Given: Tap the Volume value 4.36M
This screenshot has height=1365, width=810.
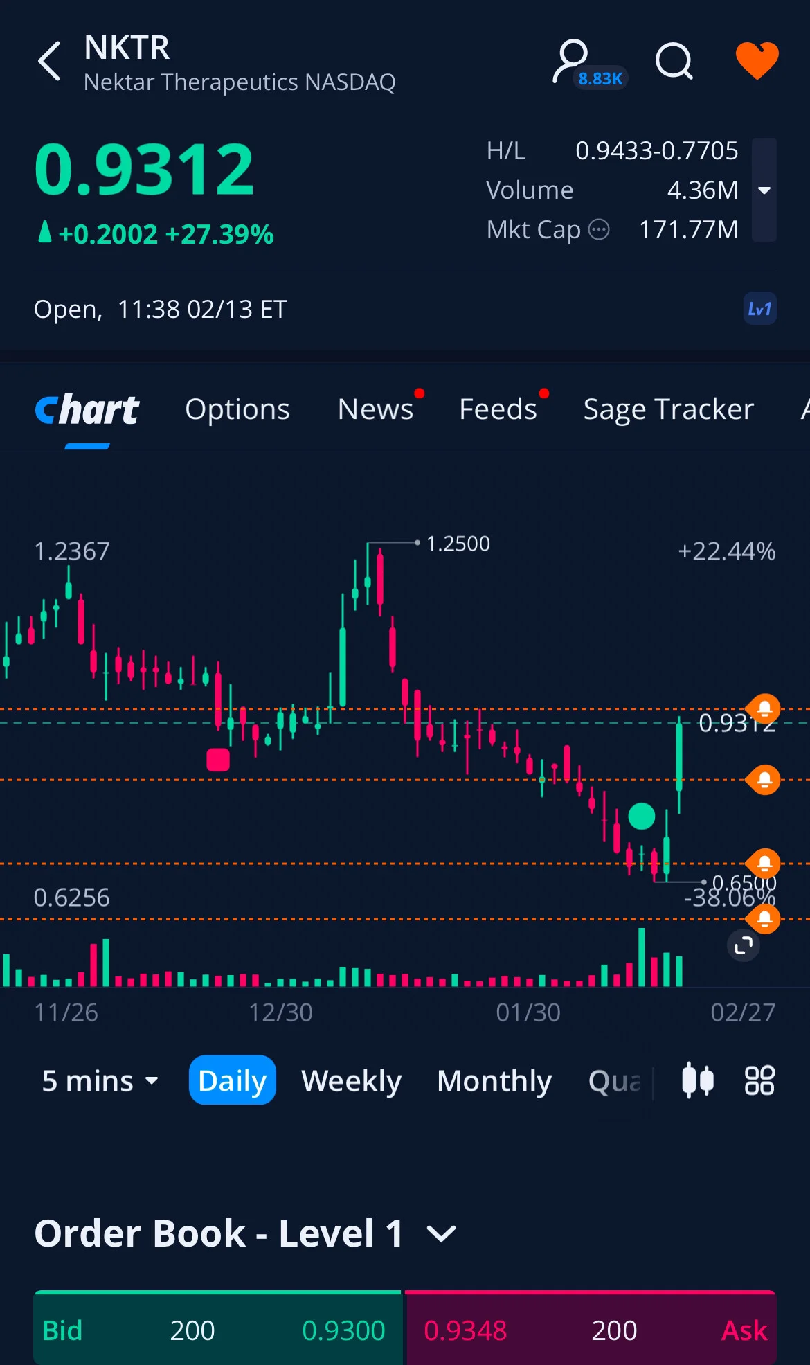Looking at the screenshot, I should [x=703, y=190].
